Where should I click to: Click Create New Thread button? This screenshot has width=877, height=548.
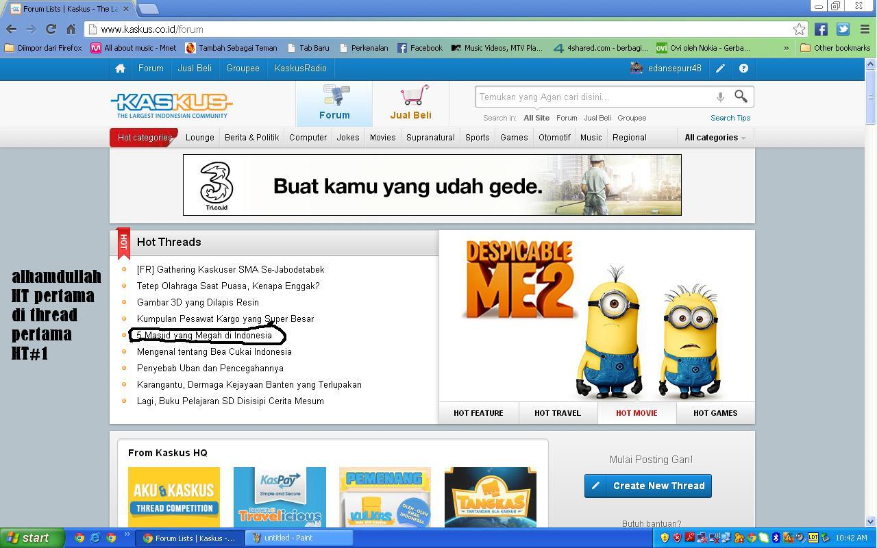648,486
